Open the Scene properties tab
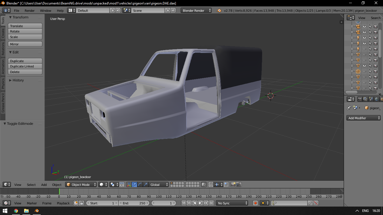This screenshot has width=383, height=215. (x=371, y=99)
